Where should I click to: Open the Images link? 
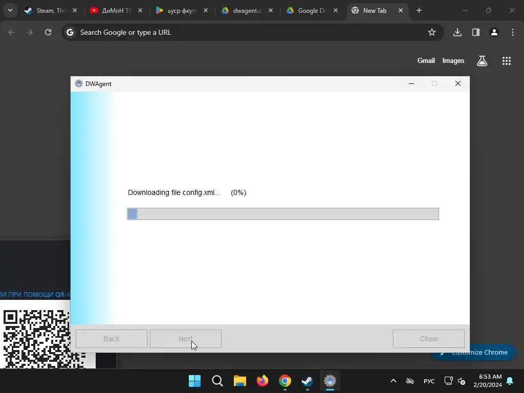tap(453, 60)
